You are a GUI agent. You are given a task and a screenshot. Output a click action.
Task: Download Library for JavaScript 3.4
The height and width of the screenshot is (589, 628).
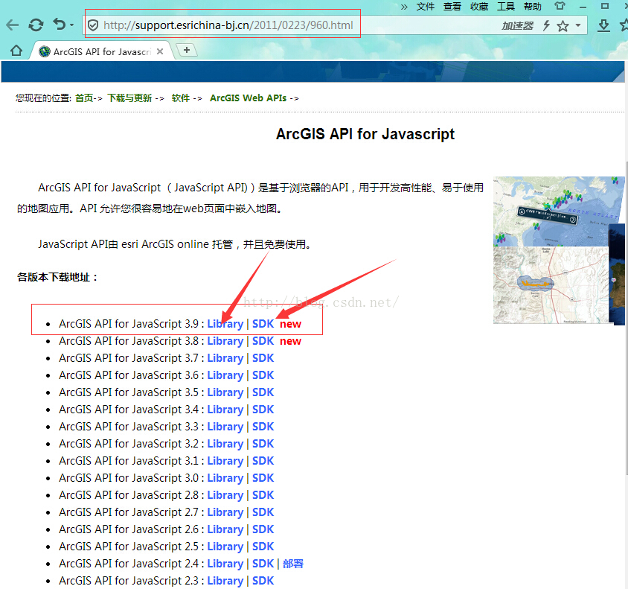coord(225,410)
